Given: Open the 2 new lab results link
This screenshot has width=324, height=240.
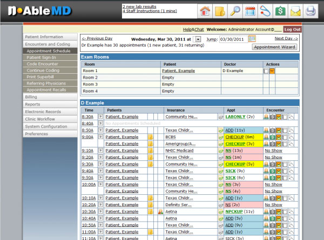Looking at the screenshot, I should [139, 6].
